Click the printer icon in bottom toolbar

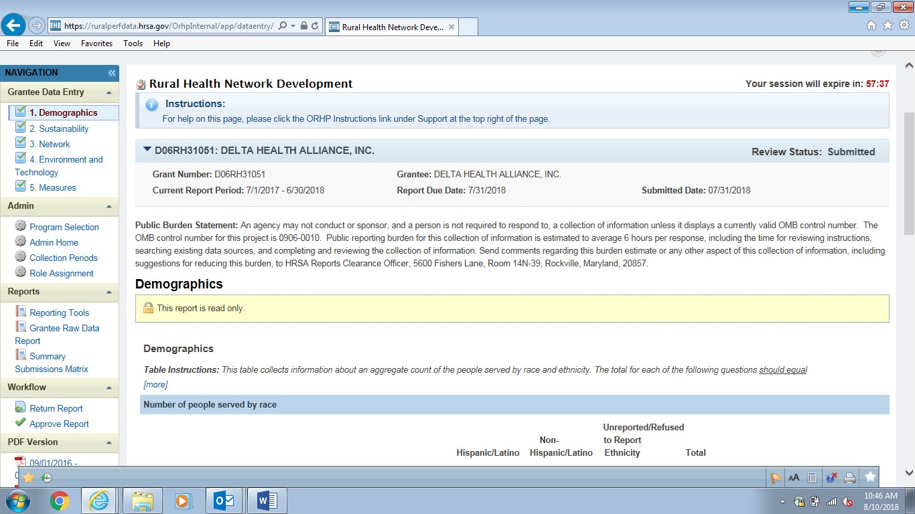(849, 477)
